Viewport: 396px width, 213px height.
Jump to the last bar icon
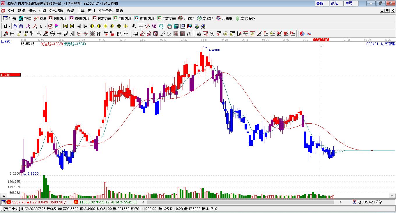(x=72, y=26)
